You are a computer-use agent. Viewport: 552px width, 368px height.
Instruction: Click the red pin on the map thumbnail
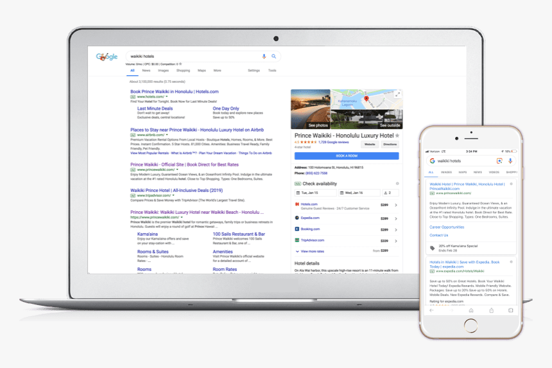click(x=366, y=99)
